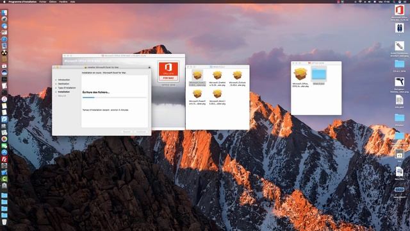The image size is (410, 231).
Task: Click the Type d'installation step
Action: click(67, 88)
